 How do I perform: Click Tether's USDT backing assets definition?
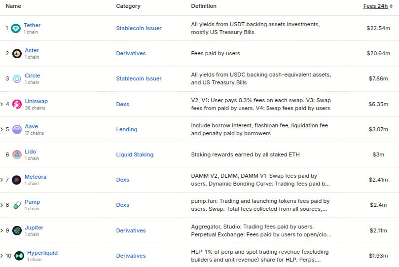255,28
